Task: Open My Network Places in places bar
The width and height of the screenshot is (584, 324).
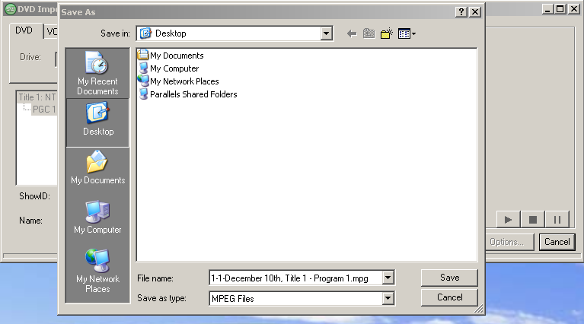Action: (97, 271)
